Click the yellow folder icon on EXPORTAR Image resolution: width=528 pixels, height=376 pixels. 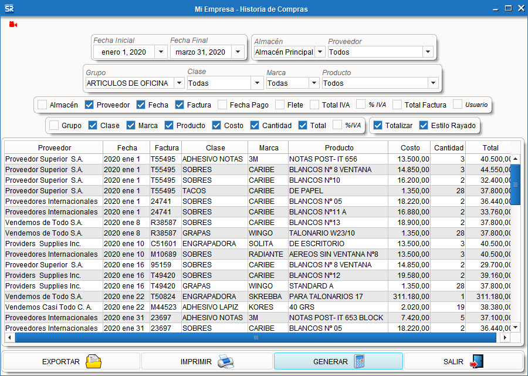(x=93, y=361)
